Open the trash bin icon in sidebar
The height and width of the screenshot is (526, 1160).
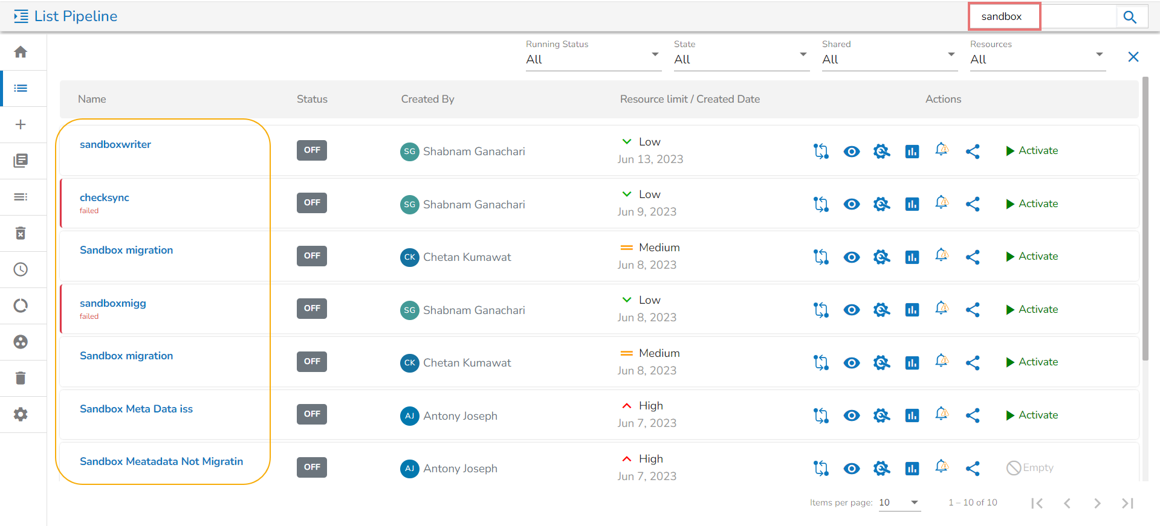pyautogui.click(x=21, y=378)
